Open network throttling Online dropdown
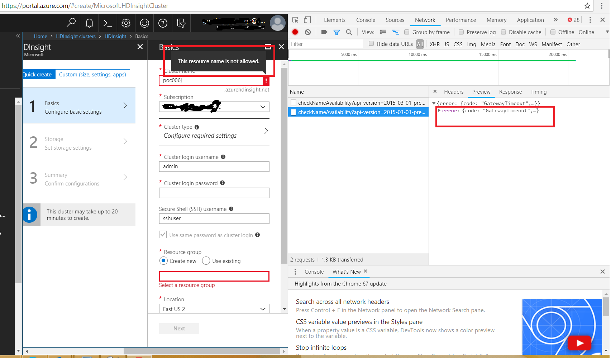 (x=593, y=32)
